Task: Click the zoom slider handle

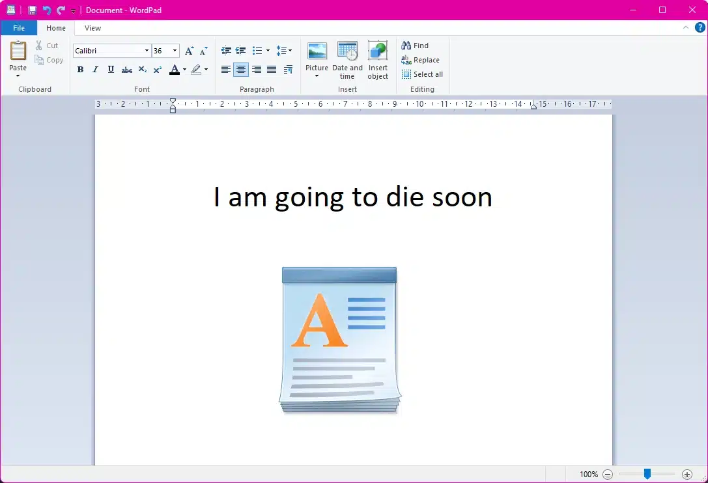Action: coord(647,474)
